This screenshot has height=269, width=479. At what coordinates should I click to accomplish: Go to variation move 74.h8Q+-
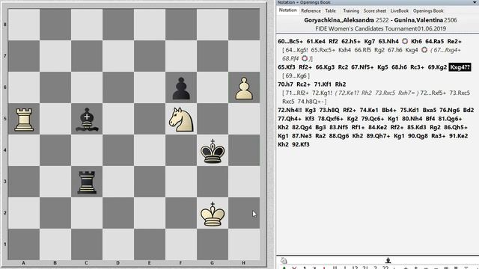point(311,102)
